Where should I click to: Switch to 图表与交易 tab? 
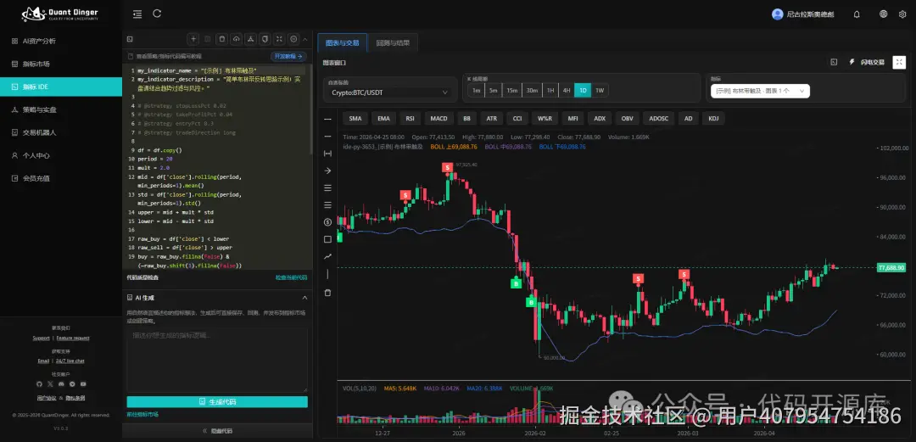click(x=343, y=42)
